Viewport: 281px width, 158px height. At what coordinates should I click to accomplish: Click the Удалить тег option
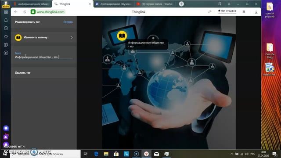22,73
